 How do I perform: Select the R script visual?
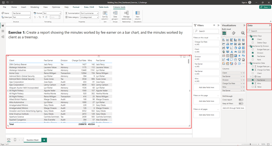click(x=240, y=56)
